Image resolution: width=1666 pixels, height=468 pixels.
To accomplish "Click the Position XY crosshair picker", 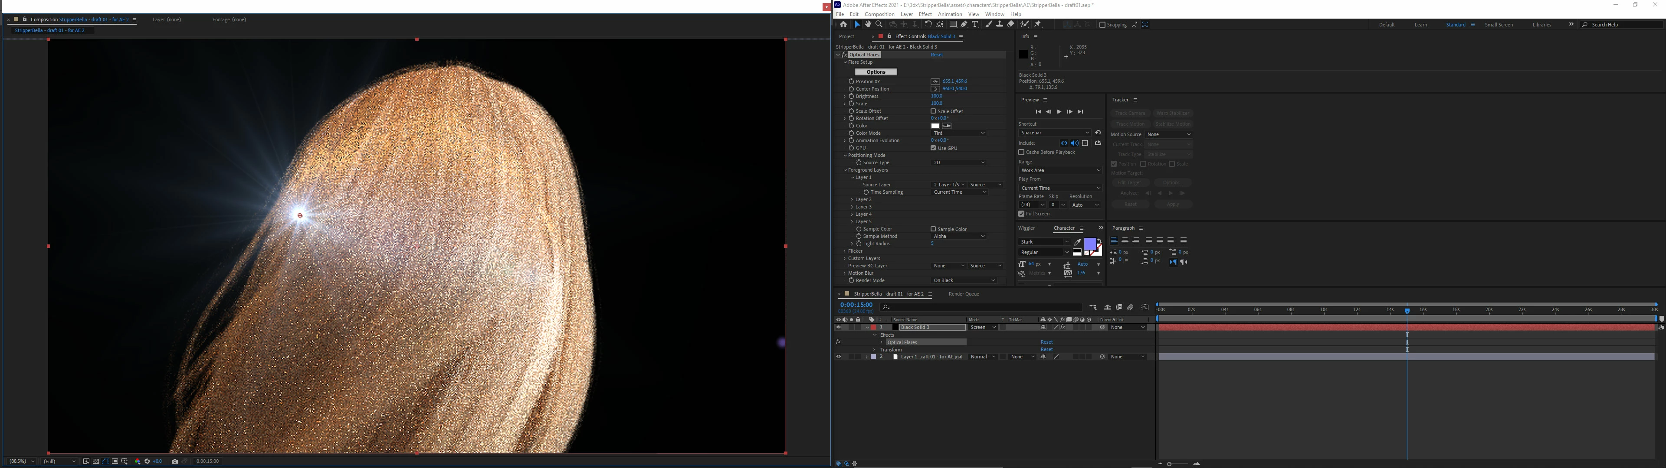I will tap(935, 81).
